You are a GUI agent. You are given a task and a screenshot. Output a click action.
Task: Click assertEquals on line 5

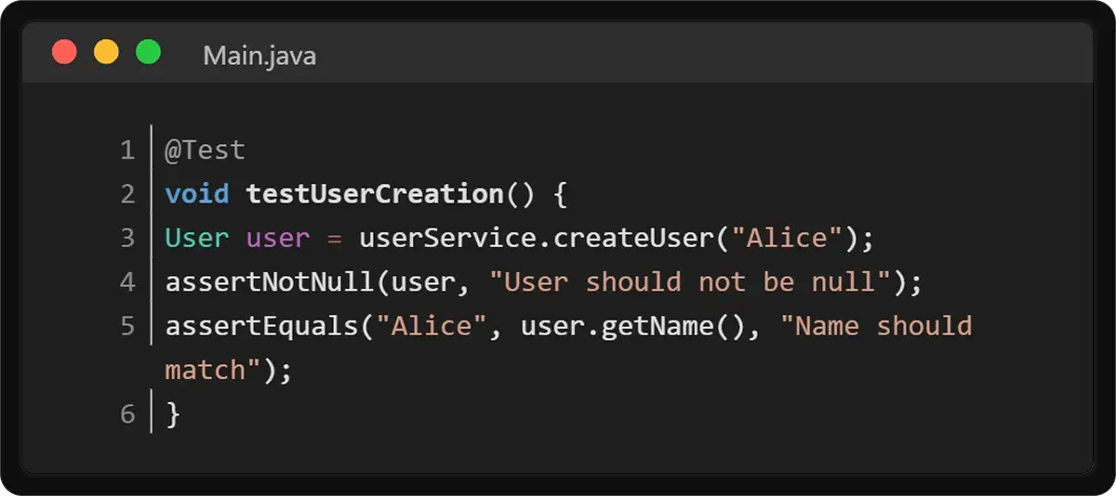(x=261, y=326)
